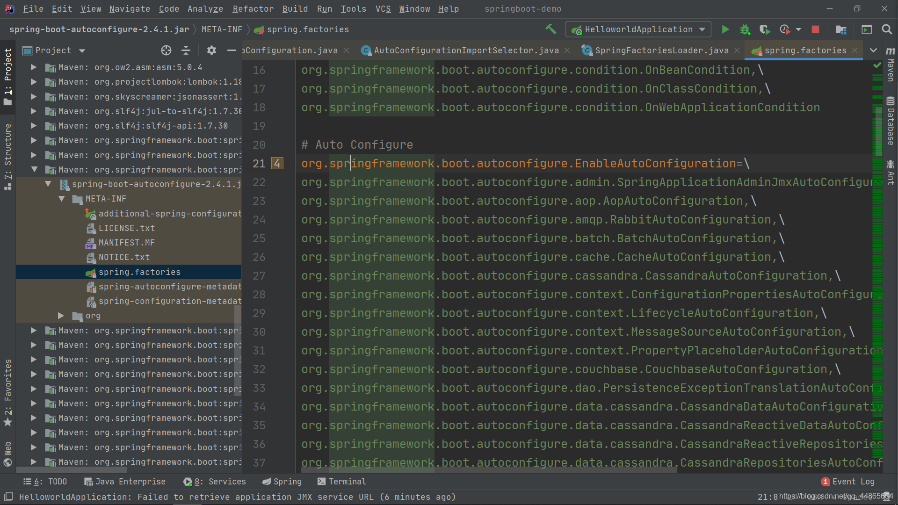Select NOTICE.txt in Project tree
Viewport: 898px width, 505px height.
(124, 257)
